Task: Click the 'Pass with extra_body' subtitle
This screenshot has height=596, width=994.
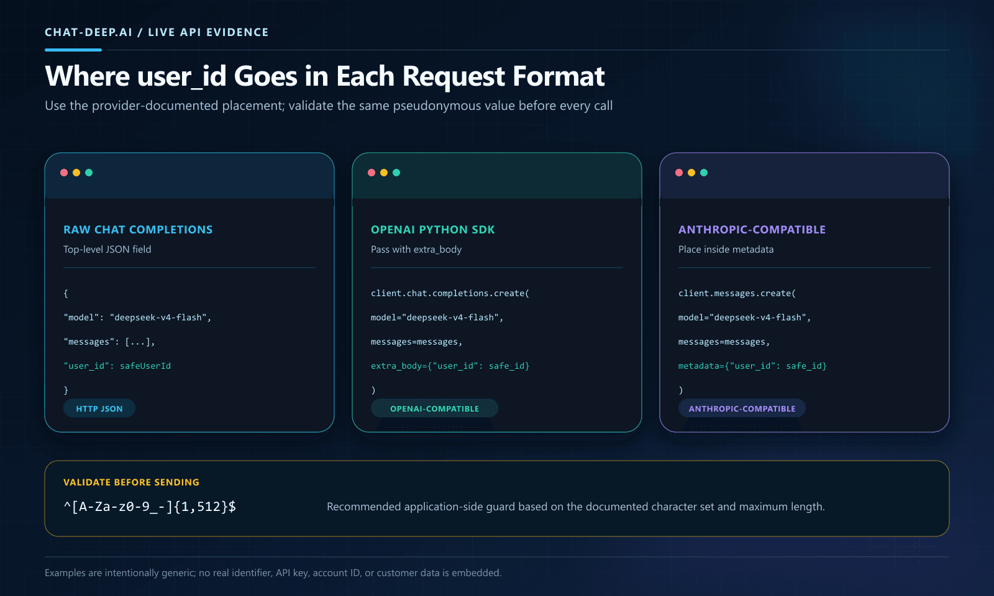Action: (x=416, y=250)
